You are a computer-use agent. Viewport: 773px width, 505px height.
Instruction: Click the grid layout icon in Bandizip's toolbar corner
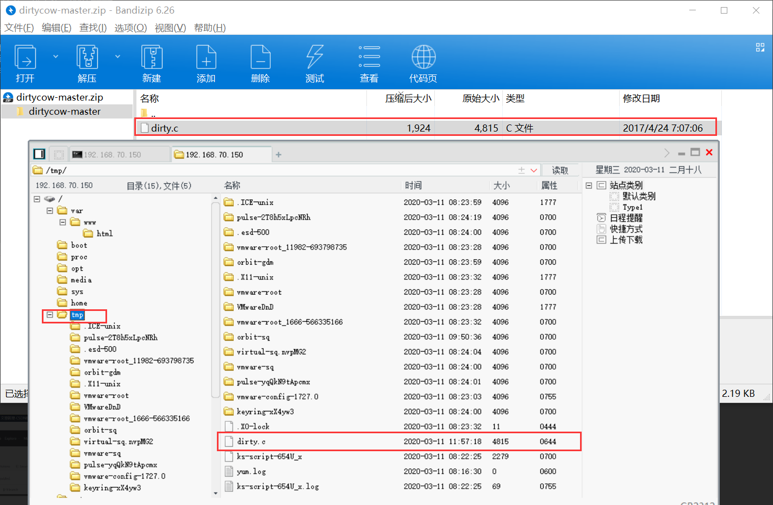click(760, 47)
